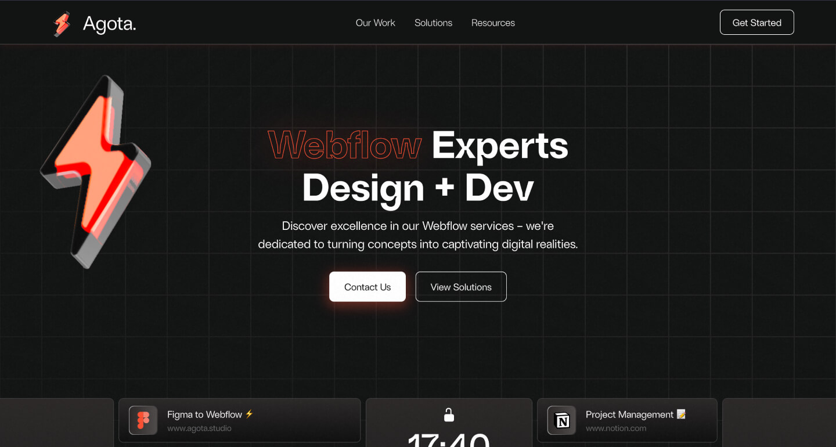Click the Agota lightning bolt logo icon
The width and height of the screenshot is (836, 447).
click(x=62, y=24)
